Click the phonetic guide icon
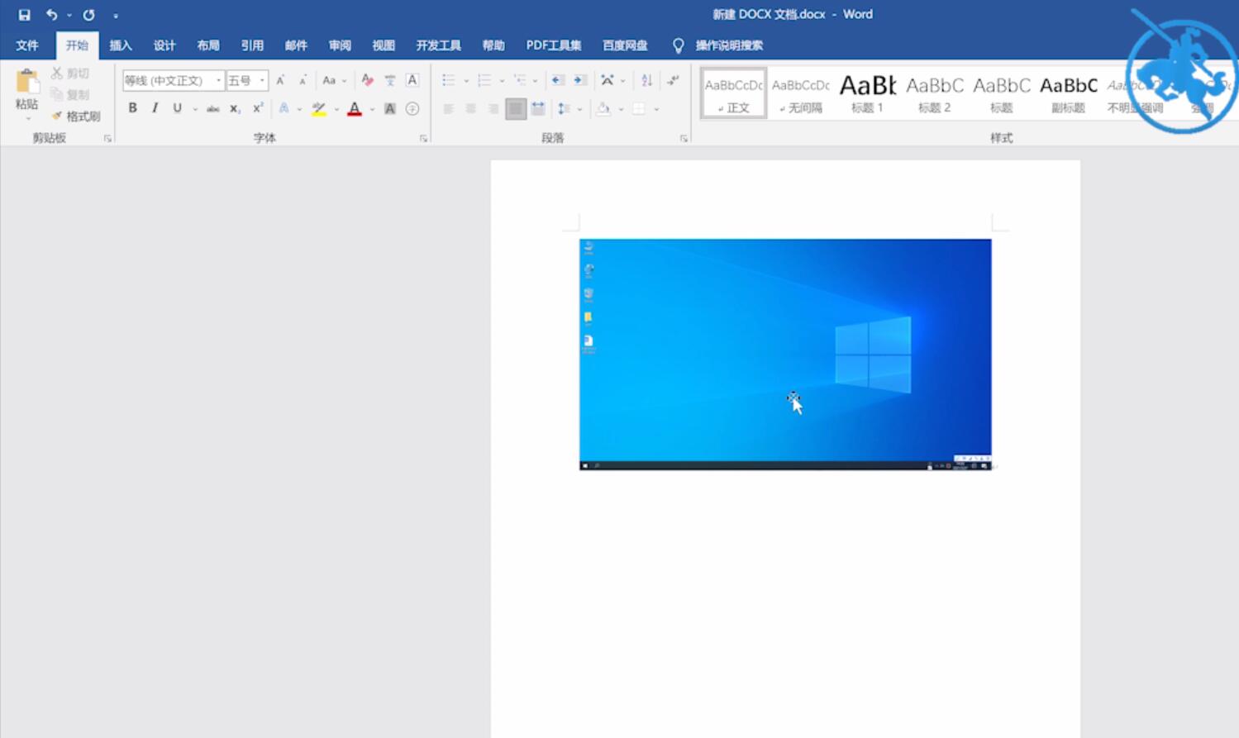 (390, 80)
